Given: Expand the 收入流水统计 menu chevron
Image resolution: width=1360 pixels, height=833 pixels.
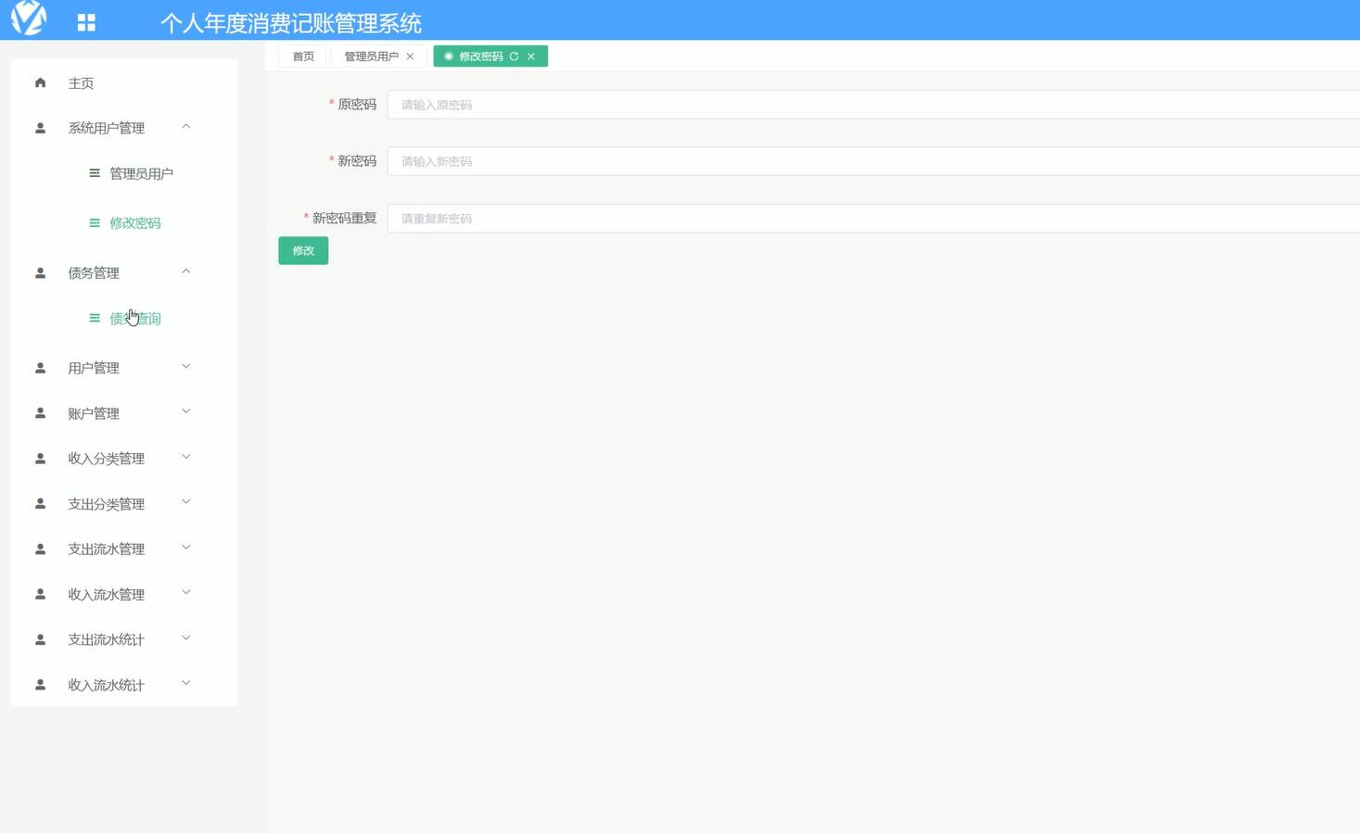Looking at the screenshot, I should click(x=186, y=683).
